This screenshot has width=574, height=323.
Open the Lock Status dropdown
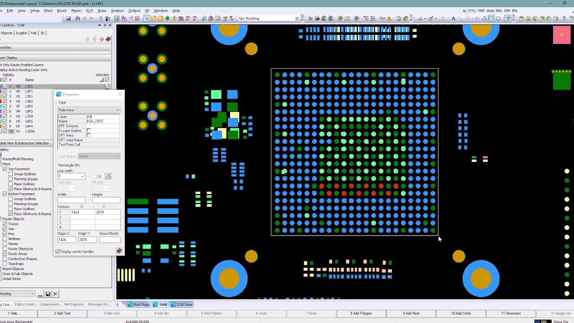click(99, 156)
